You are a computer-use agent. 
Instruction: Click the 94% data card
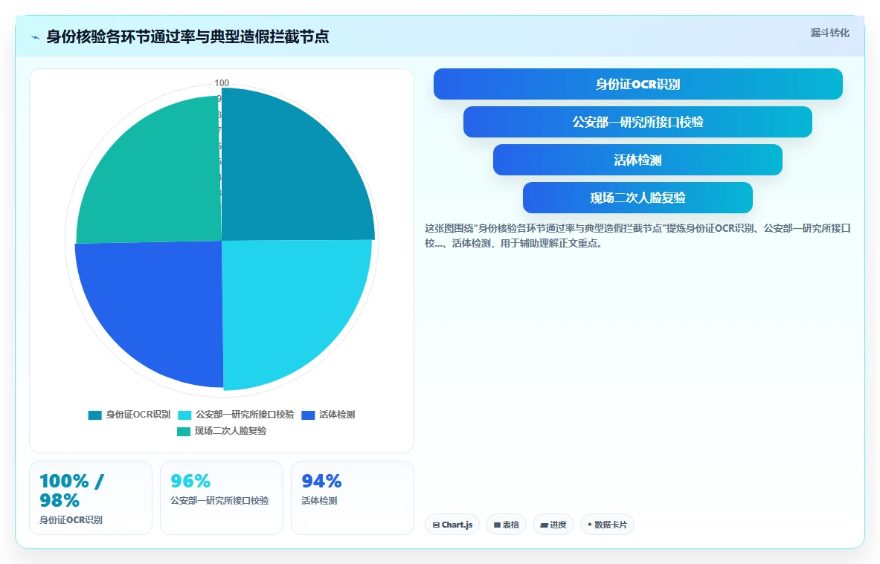click(x=352, y=498)
